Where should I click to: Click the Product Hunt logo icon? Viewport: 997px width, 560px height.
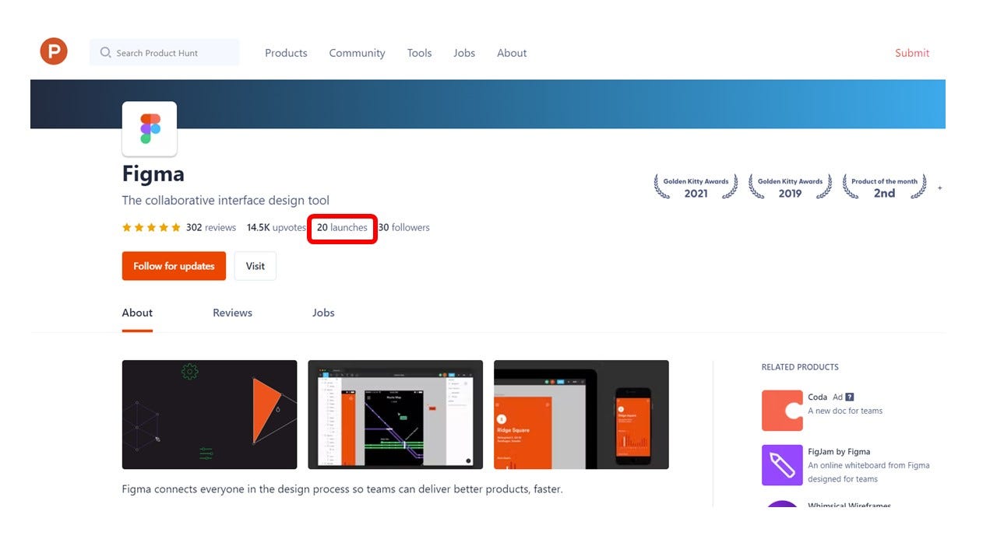click(54, 52)
